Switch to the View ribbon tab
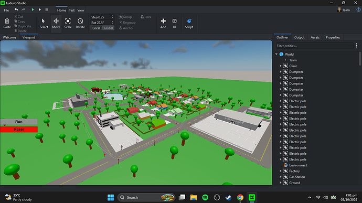 click(81, 10)
